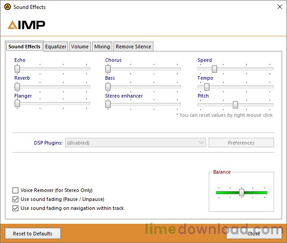Switch to the Sound Effects tab
The height and width of the screenshot is (243, 287).
click(x=24, y=47)
